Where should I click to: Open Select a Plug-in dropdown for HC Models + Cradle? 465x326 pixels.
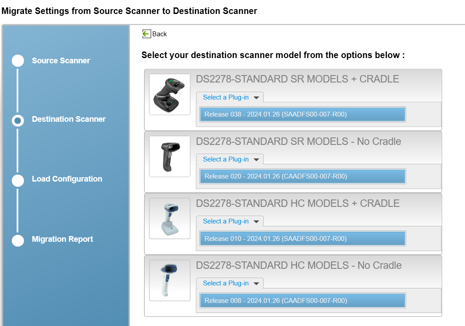coord(230,221)
